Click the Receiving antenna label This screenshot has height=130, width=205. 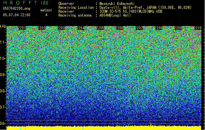pos(75,15)
